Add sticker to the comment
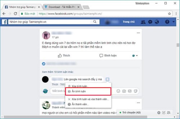 136,91
